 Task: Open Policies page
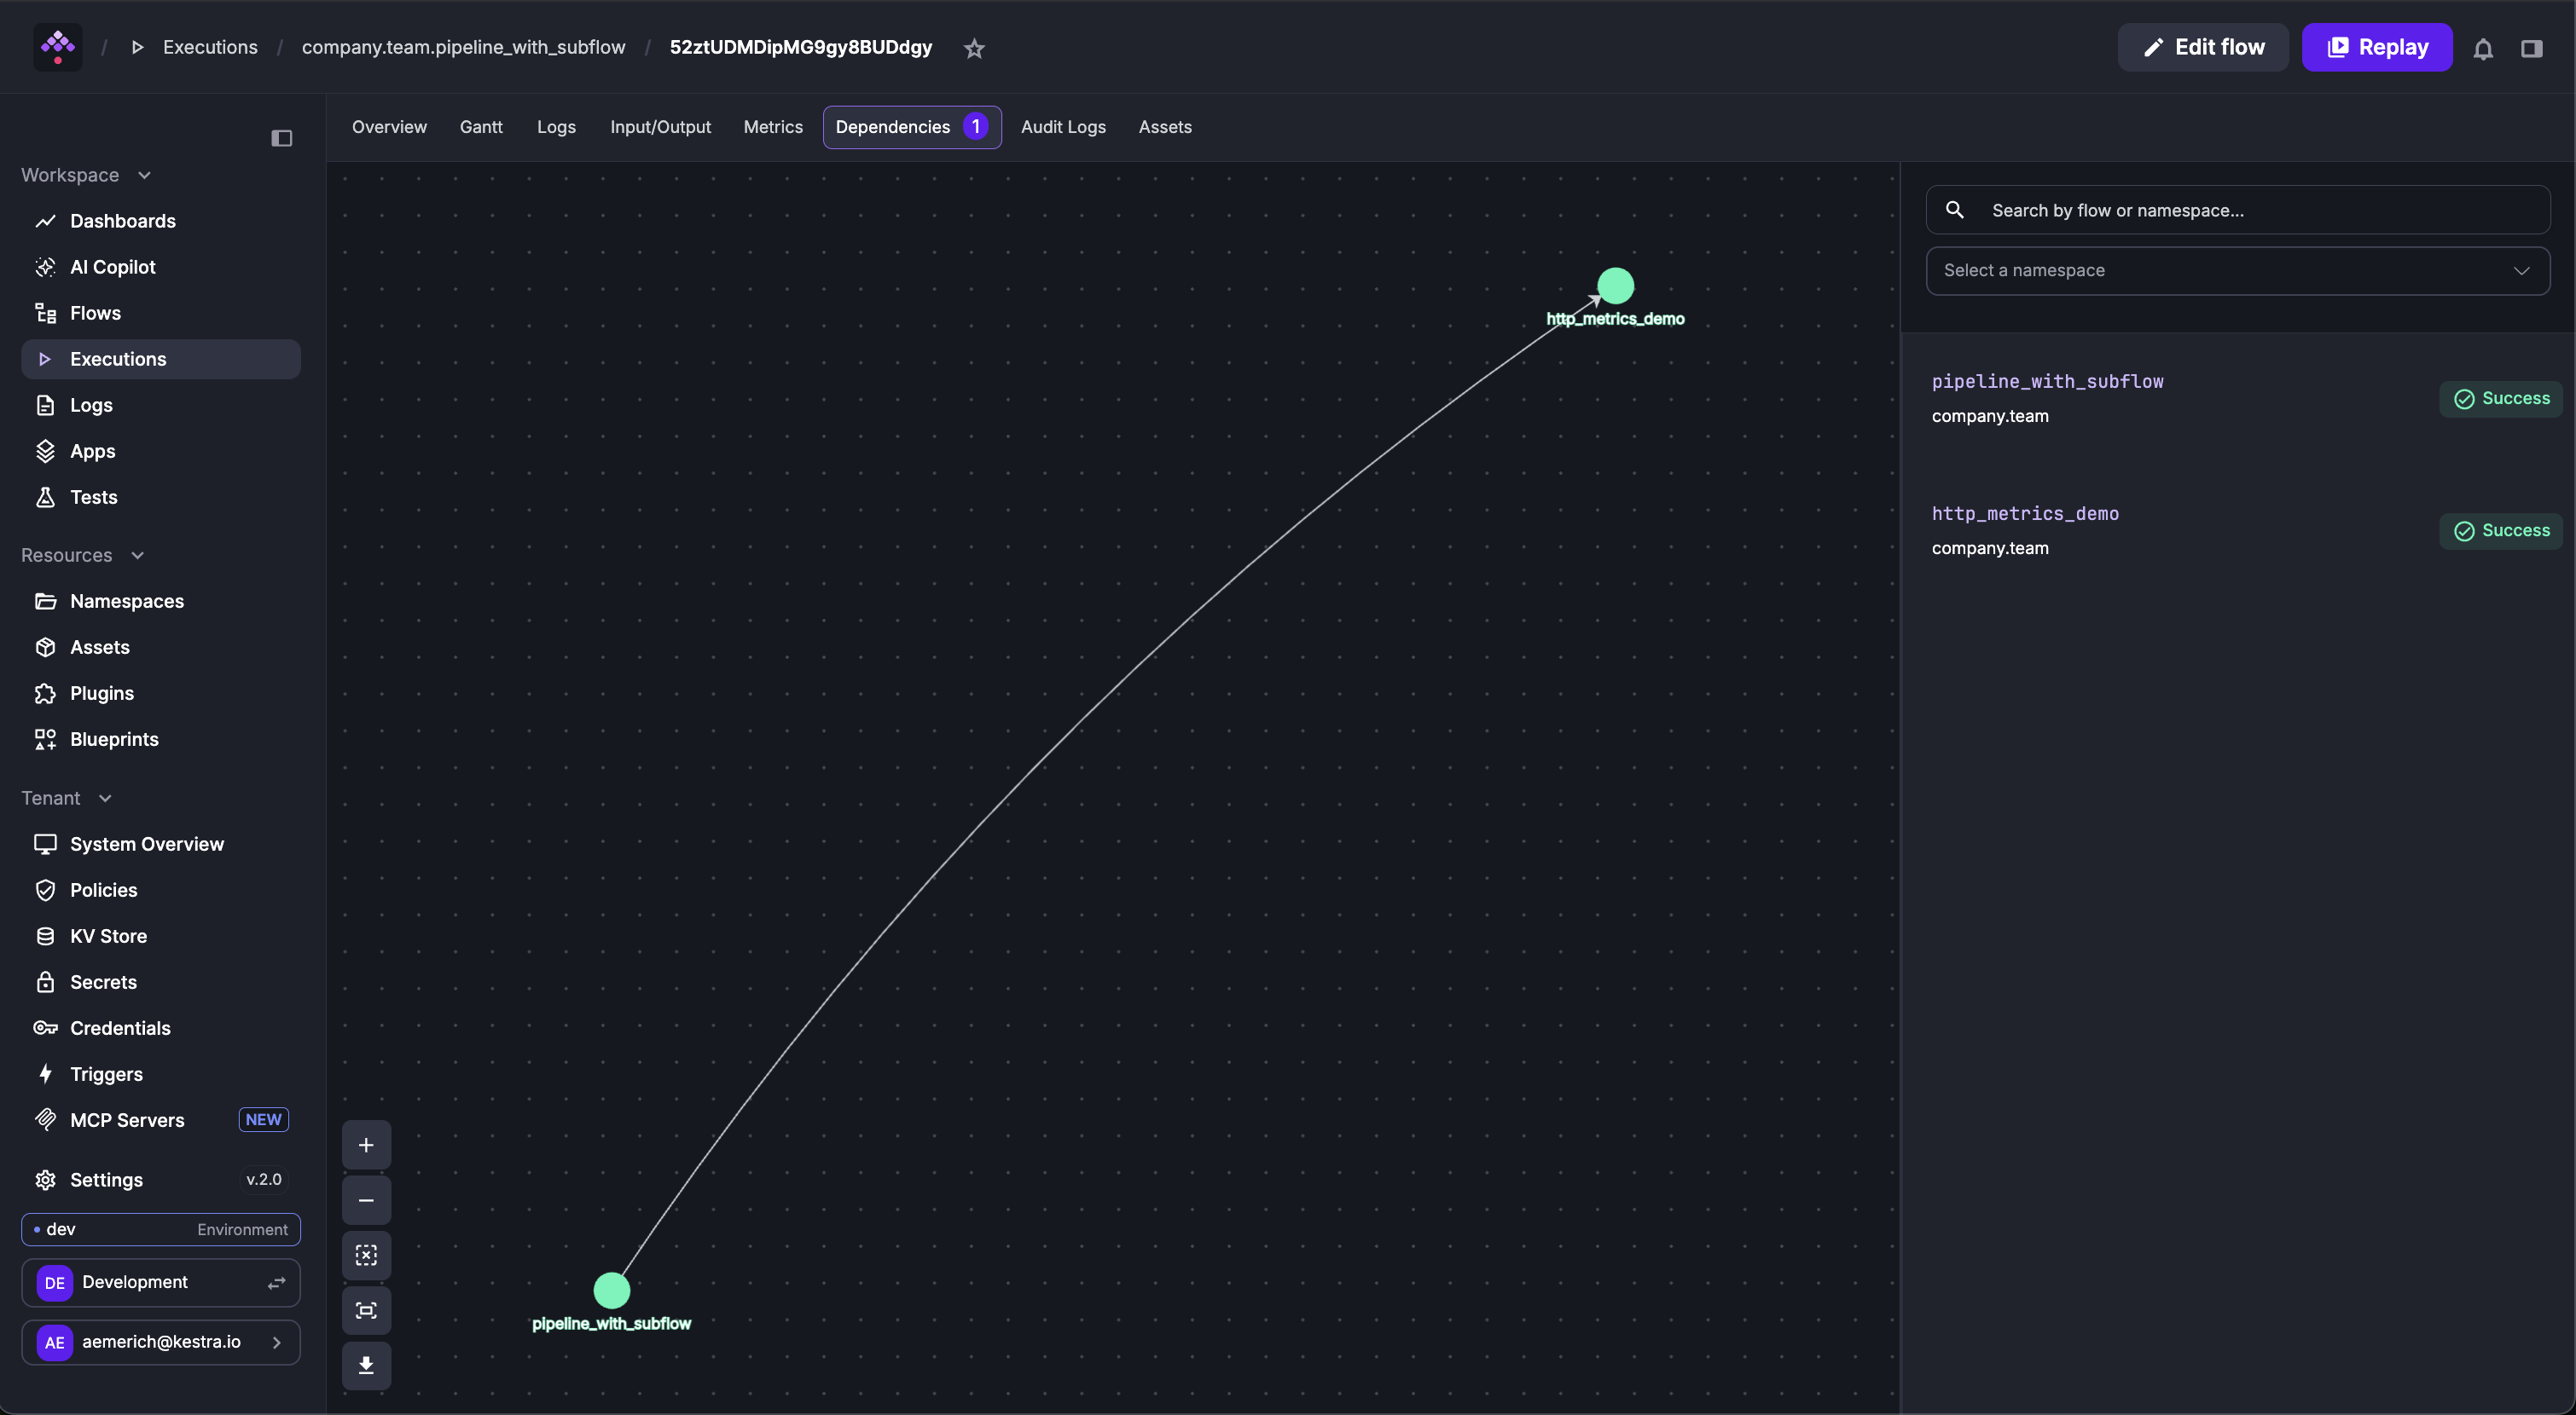coord(160,889)
